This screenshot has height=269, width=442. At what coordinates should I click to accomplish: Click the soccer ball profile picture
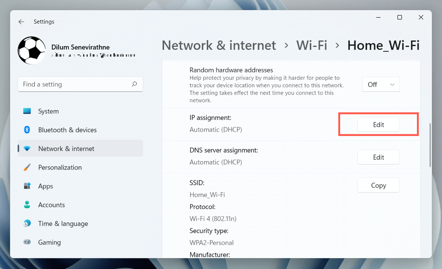pos(32,51)
